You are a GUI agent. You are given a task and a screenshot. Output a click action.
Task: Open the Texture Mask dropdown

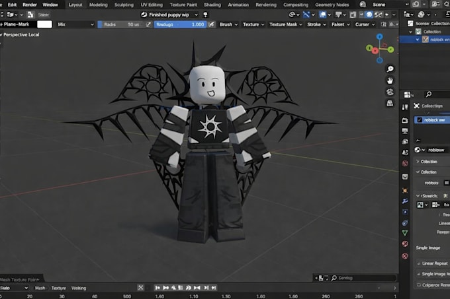[286, 24]
